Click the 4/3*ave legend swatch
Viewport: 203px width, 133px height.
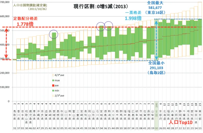53,75
